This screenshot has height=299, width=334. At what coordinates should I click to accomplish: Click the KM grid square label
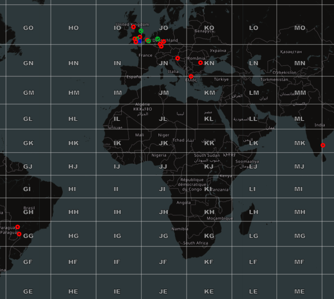210,93
